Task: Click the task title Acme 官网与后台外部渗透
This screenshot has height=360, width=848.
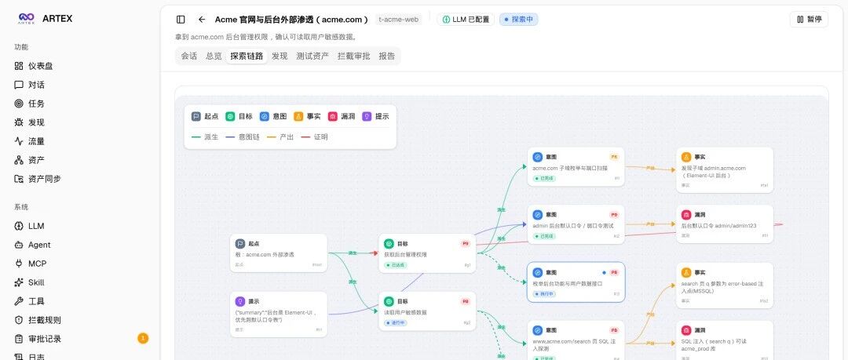Action: 291,20
